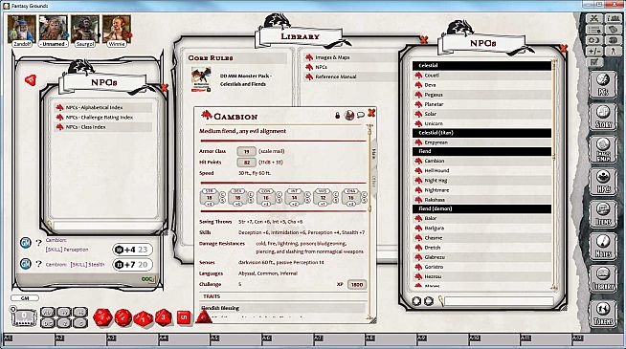Click the Cambion sheet vertical scrollbar
626x349 pixels.
(369, 222)
